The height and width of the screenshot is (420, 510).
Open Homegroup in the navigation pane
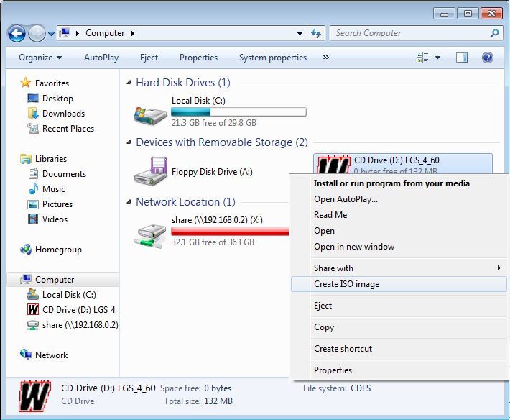point(58,250)
